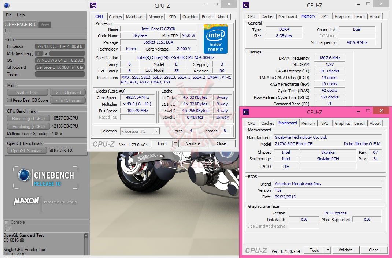Toggle the Console checkbox
The image size is (392, 258).
coord(7,222)
